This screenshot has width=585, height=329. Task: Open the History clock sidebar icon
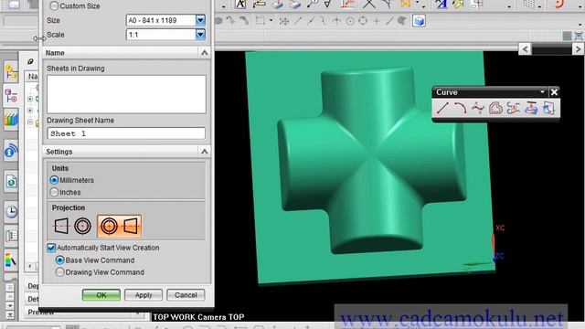pyautogui.click(x=11, y=211)
